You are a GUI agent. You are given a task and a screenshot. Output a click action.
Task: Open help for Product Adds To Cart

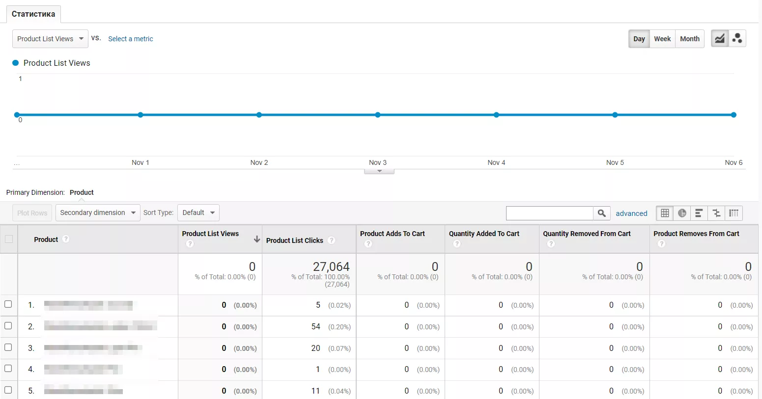coord(368,244)
